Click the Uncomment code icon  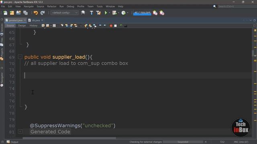[x=126, y=26]
